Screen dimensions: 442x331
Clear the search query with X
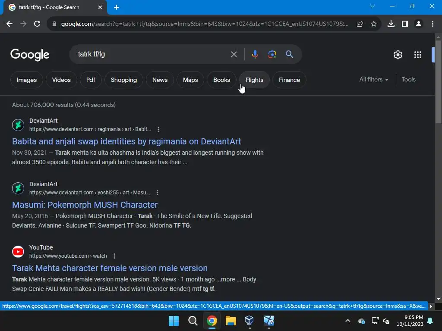(x=234, y=54)
